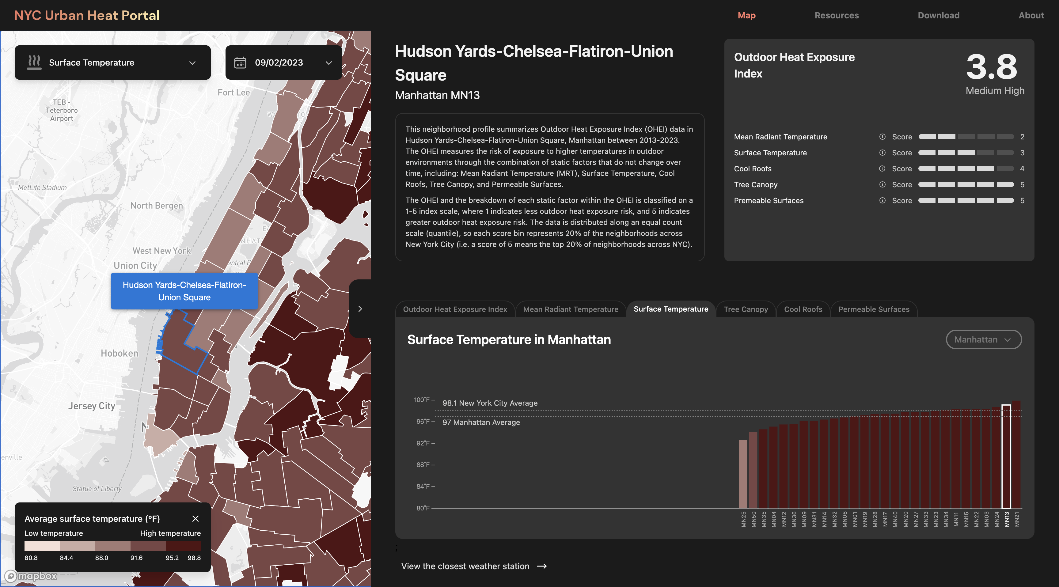Click the surface temperature heat waves icon
This screenshot has width=1059, height=587.
34,62
